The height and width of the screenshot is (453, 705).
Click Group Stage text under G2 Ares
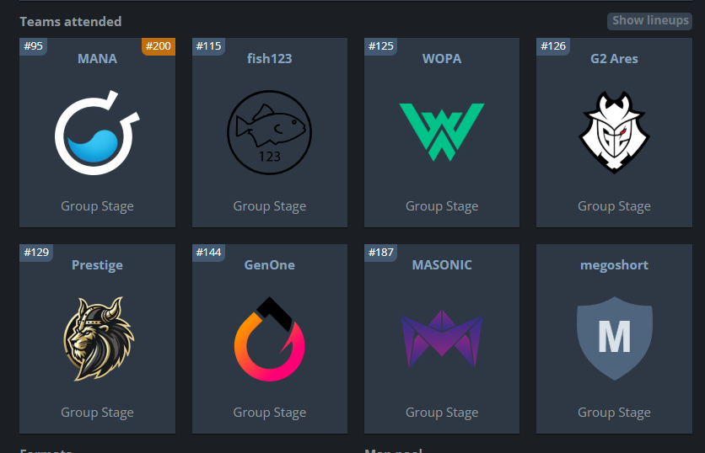(614, 206)
